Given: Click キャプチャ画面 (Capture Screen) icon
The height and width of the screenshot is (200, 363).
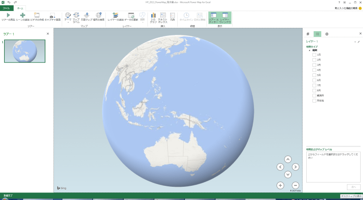Looking at the screenshot, I should click(x=52, y=16).
